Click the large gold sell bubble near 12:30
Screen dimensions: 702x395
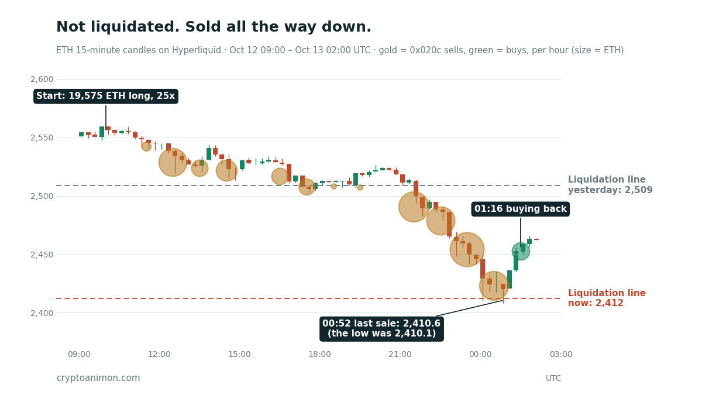tap(173, 162)
